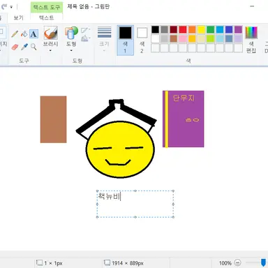The width and height of the screenshot is (268, 268).
Task: Open the shape outline dropdown
Action: coord(86,30)
